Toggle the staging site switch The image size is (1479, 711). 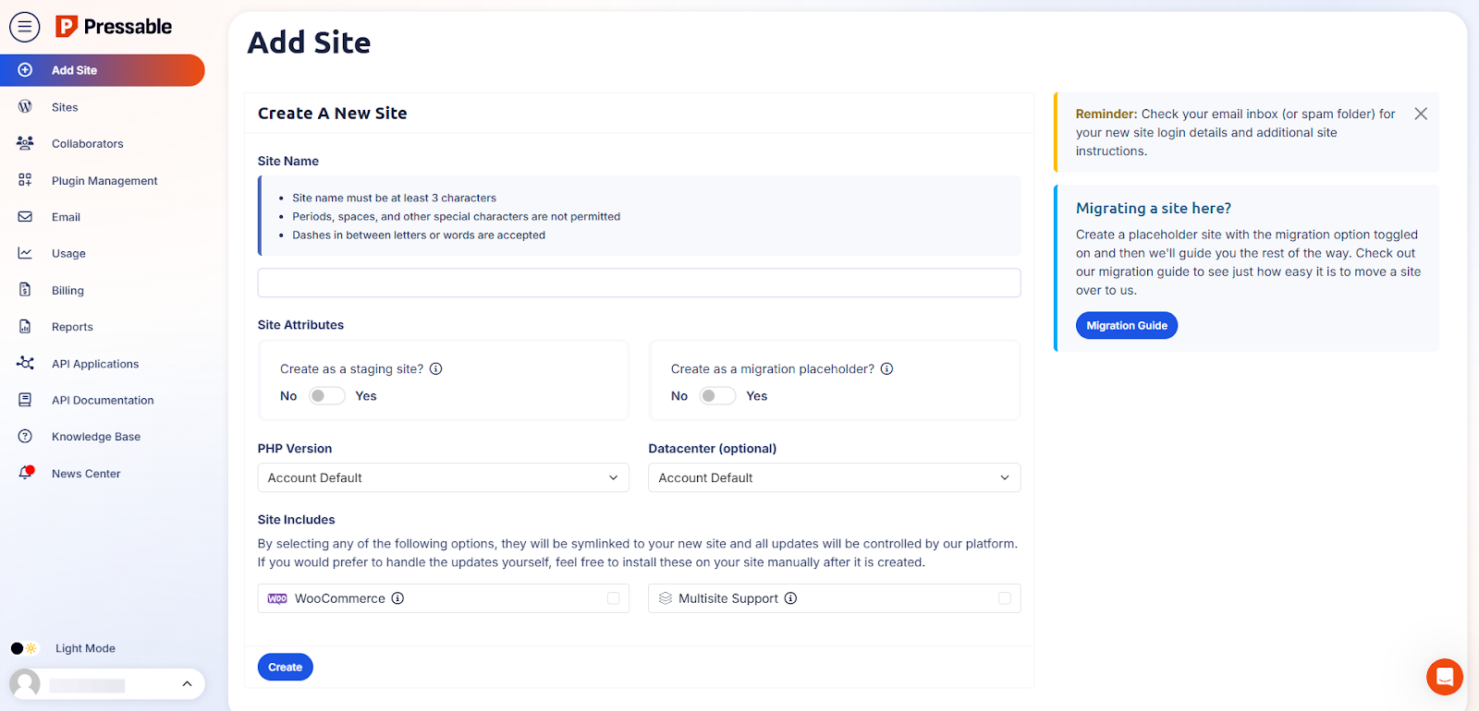tap(327, 395)
